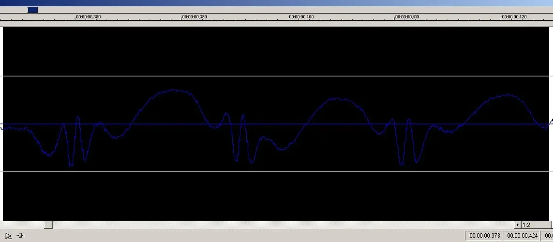This screenshot has width=553, height=242.
Task: Click the first large waveform peak crest
Action: tap(173, 90)
